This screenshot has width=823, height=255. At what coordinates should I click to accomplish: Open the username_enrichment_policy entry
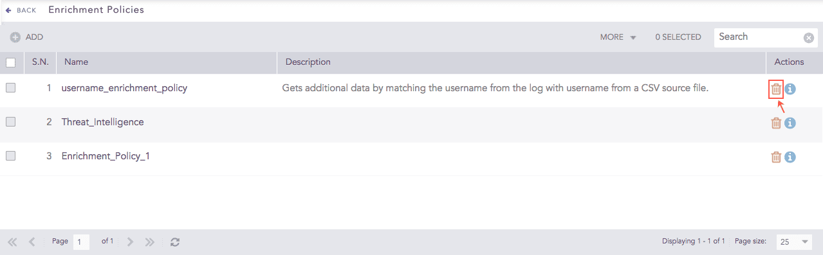124,88
